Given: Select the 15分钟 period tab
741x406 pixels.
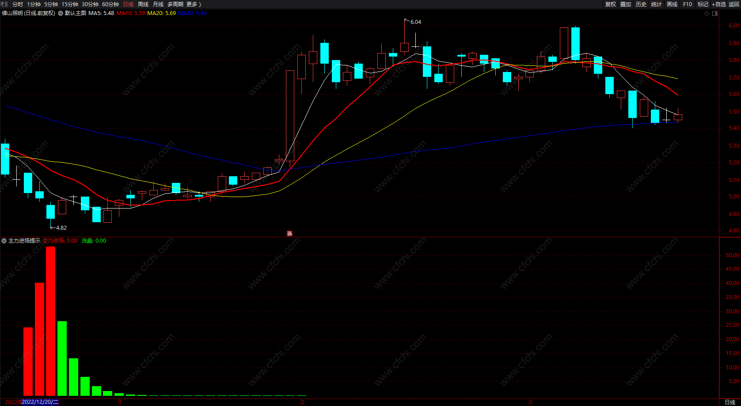Looking at the screenshot, I should (70, 4).
